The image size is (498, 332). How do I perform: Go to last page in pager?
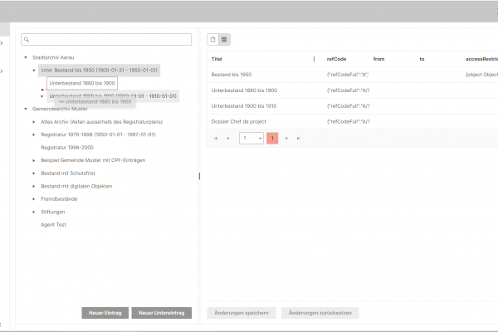coord(299,138)
